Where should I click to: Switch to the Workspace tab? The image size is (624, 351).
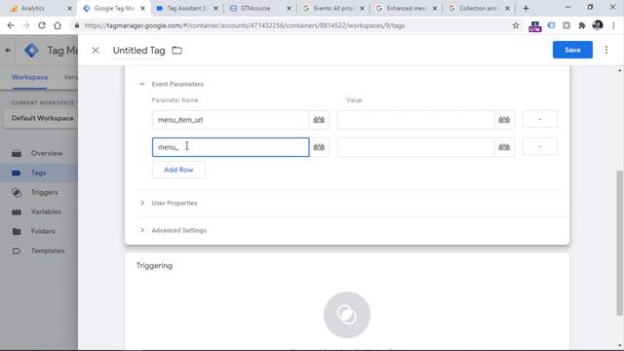29,77
